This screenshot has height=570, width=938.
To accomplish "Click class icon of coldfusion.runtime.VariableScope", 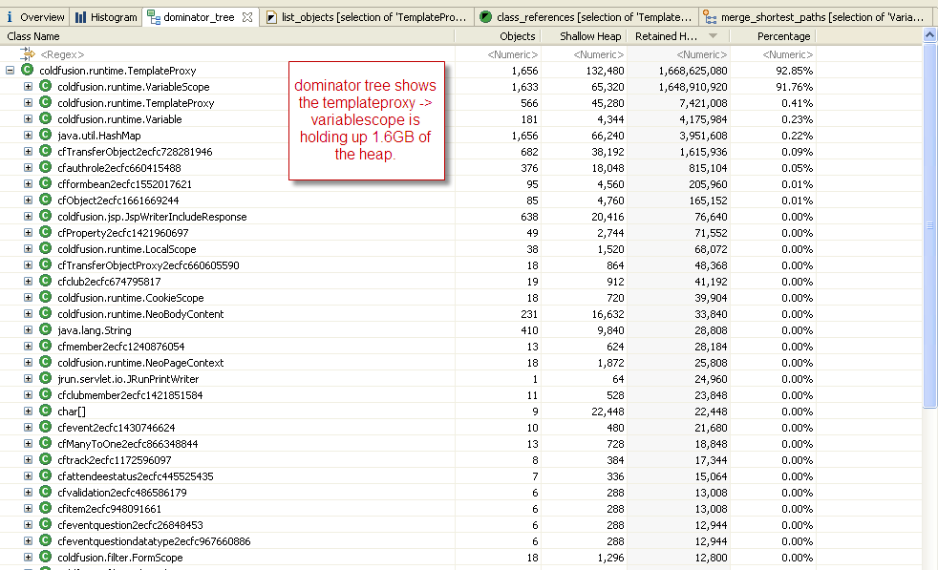I will 45,86.
